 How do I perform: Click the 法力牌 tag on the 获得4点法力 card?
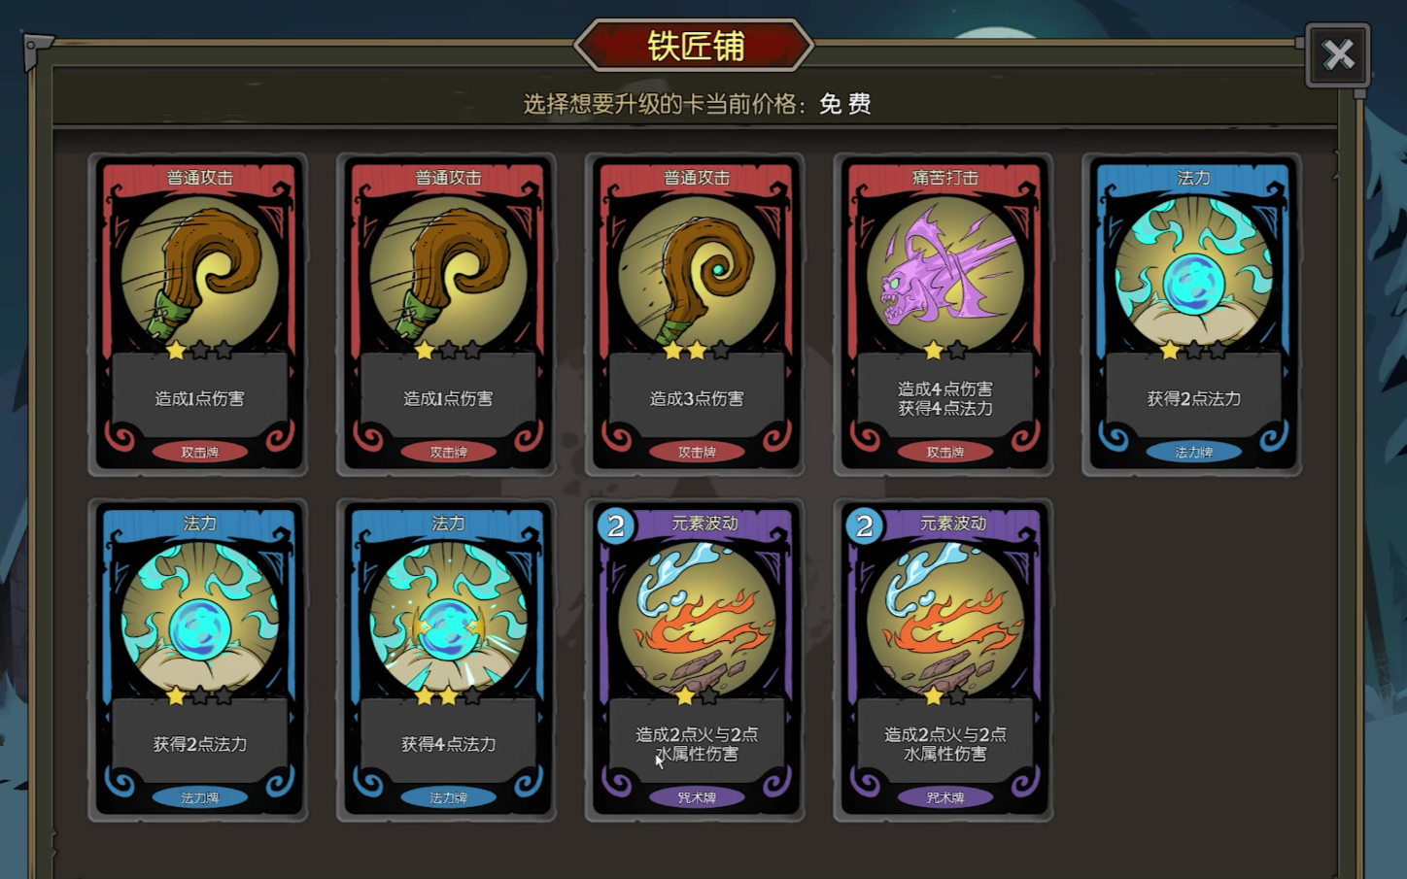[448, 797]
